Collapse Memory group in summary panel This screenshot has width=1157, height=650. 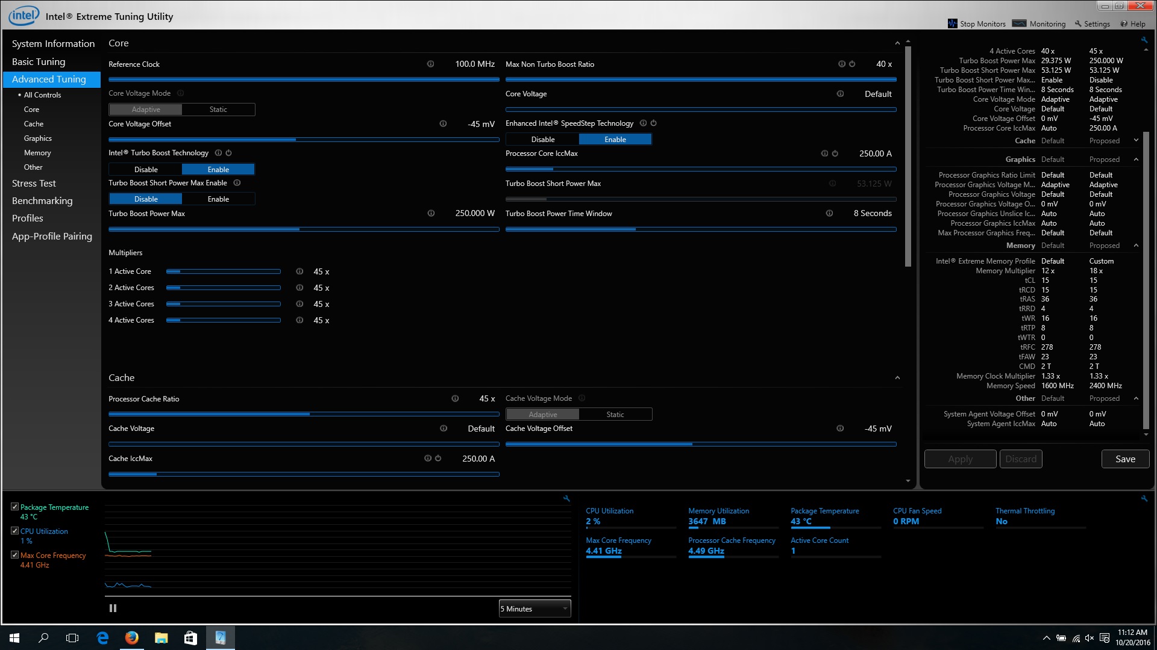point(1136,246)
